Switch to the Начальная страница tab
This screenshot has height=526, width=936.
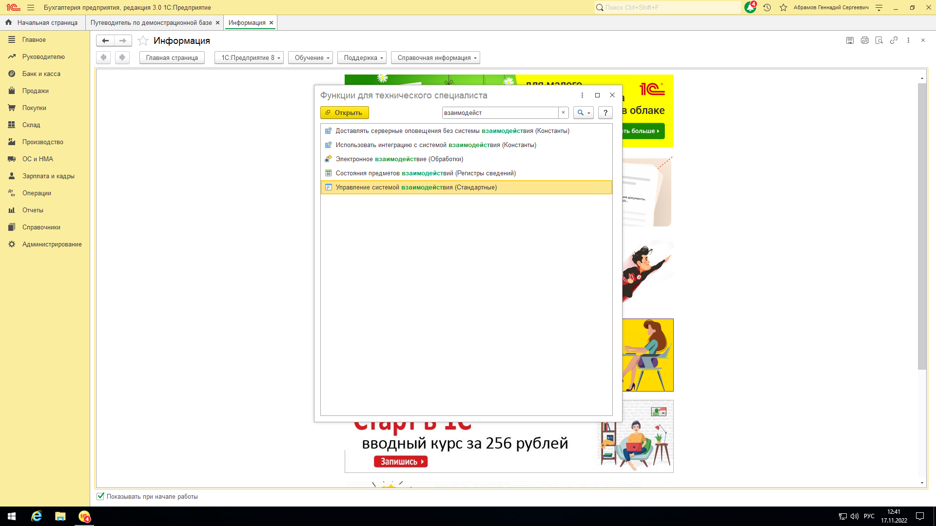point(42,23)
